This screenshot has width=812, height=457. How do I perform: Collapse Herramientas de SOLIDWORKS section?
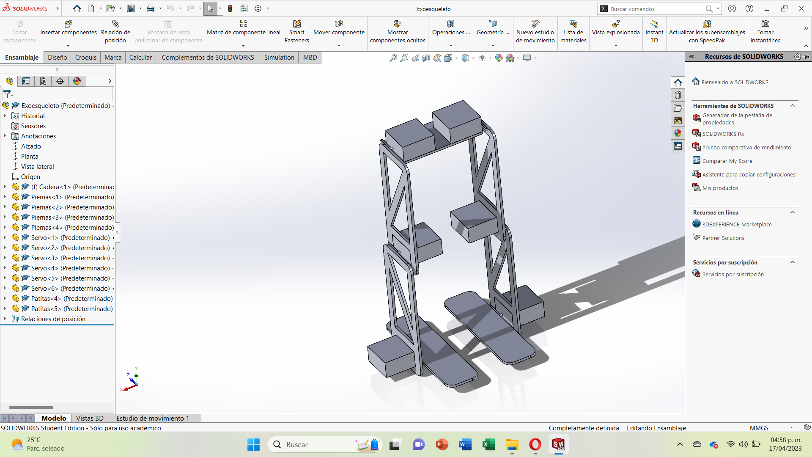(x=793, y=105)
